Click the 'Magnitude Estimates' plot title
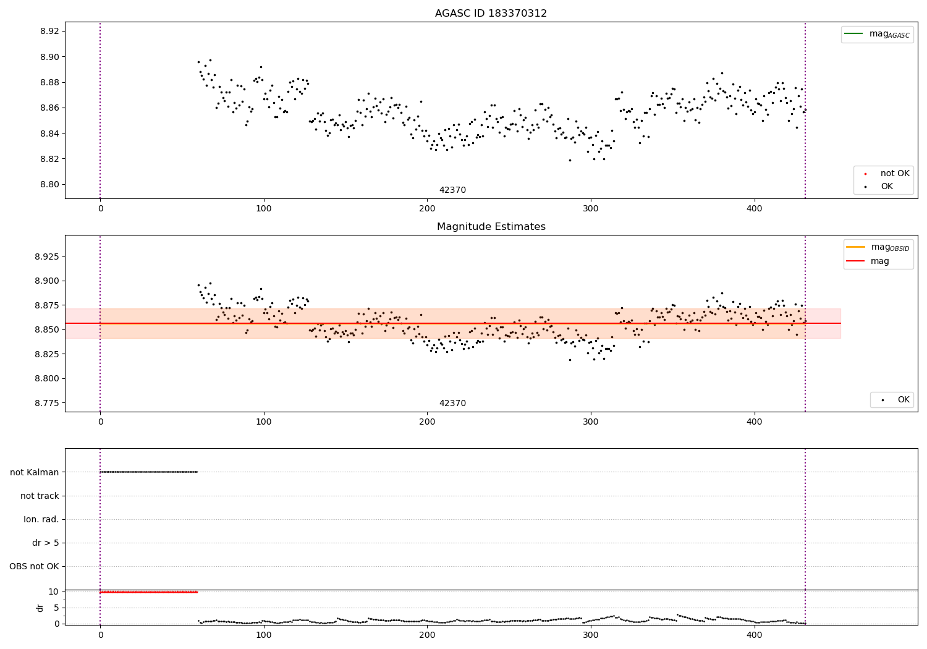This screenshot has height=649, width=927. pos(491,227)
